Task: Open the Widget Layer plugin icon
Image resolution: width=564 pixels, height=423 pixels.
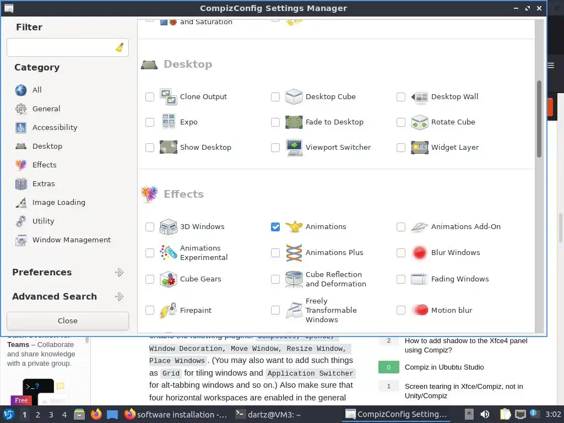Action: click(x=419, y=147)
